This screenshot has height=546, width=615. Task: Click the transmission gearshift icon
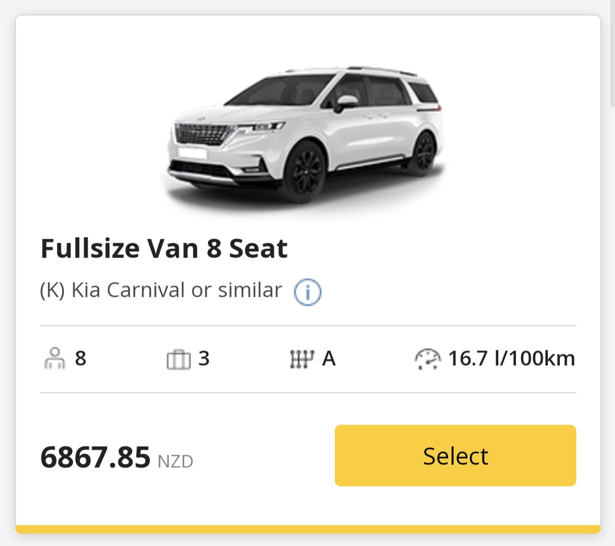point(301,360)
